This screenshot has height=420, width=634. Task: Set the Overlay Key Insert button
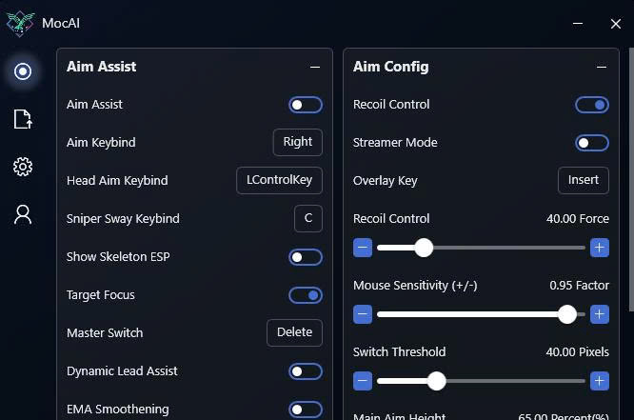coord(583,180)
